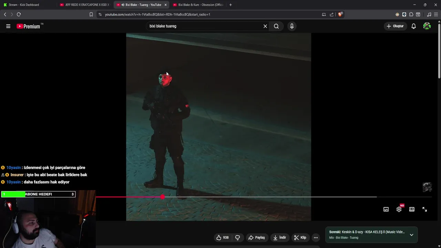Bookmark this page with bookmark icon
441x248 pixels.
tap(91, 14)
